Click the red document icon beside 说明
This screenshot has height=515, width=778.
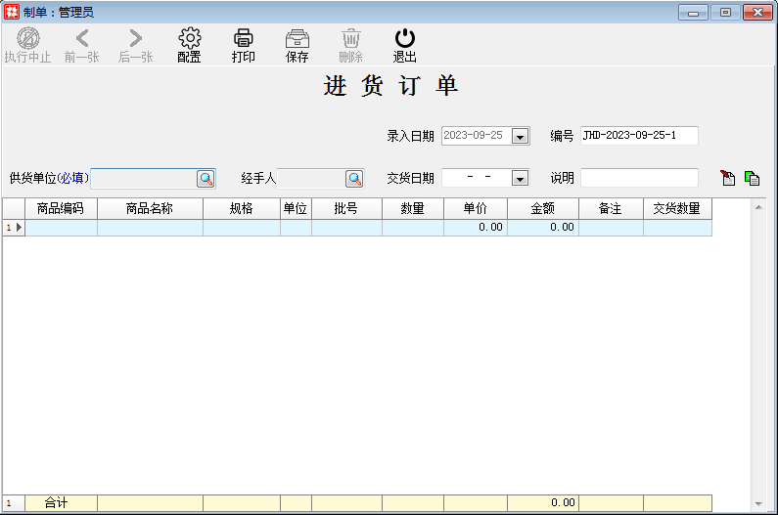727,178
